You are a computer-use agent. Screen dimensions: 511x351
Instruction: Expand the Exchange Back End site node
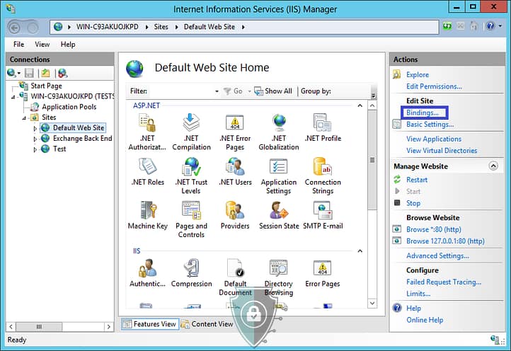pyautogui.click(x=35, y=139)
